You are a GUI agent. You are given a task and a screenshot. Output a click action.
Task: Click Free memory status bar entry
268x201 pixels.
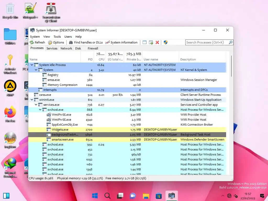pos(126,178)
